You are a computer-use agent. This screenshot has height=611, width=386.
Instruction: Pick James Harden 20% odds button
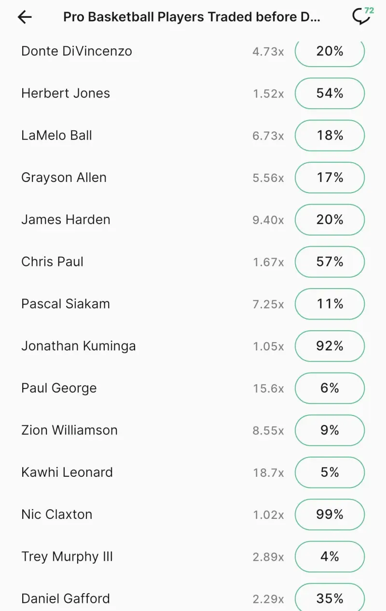tap(330, 220)
